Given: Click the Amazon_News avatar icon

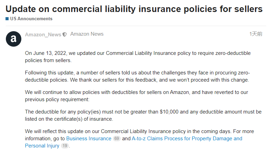Looking at the screenshot, I should coord(13,39).
